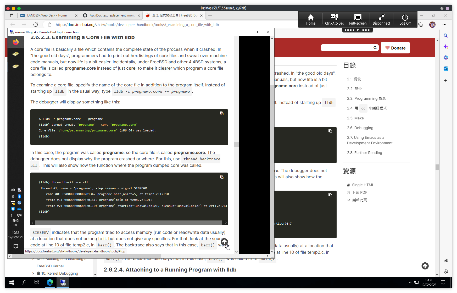The width and height of the screenshot is (457, 293).
Task: Open the Single HTML resource link
Action: [x=363, y=185]
